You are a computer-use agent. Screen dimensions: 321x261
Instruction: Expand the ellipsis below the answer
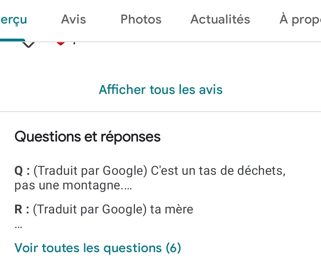(x=18, y=227)
